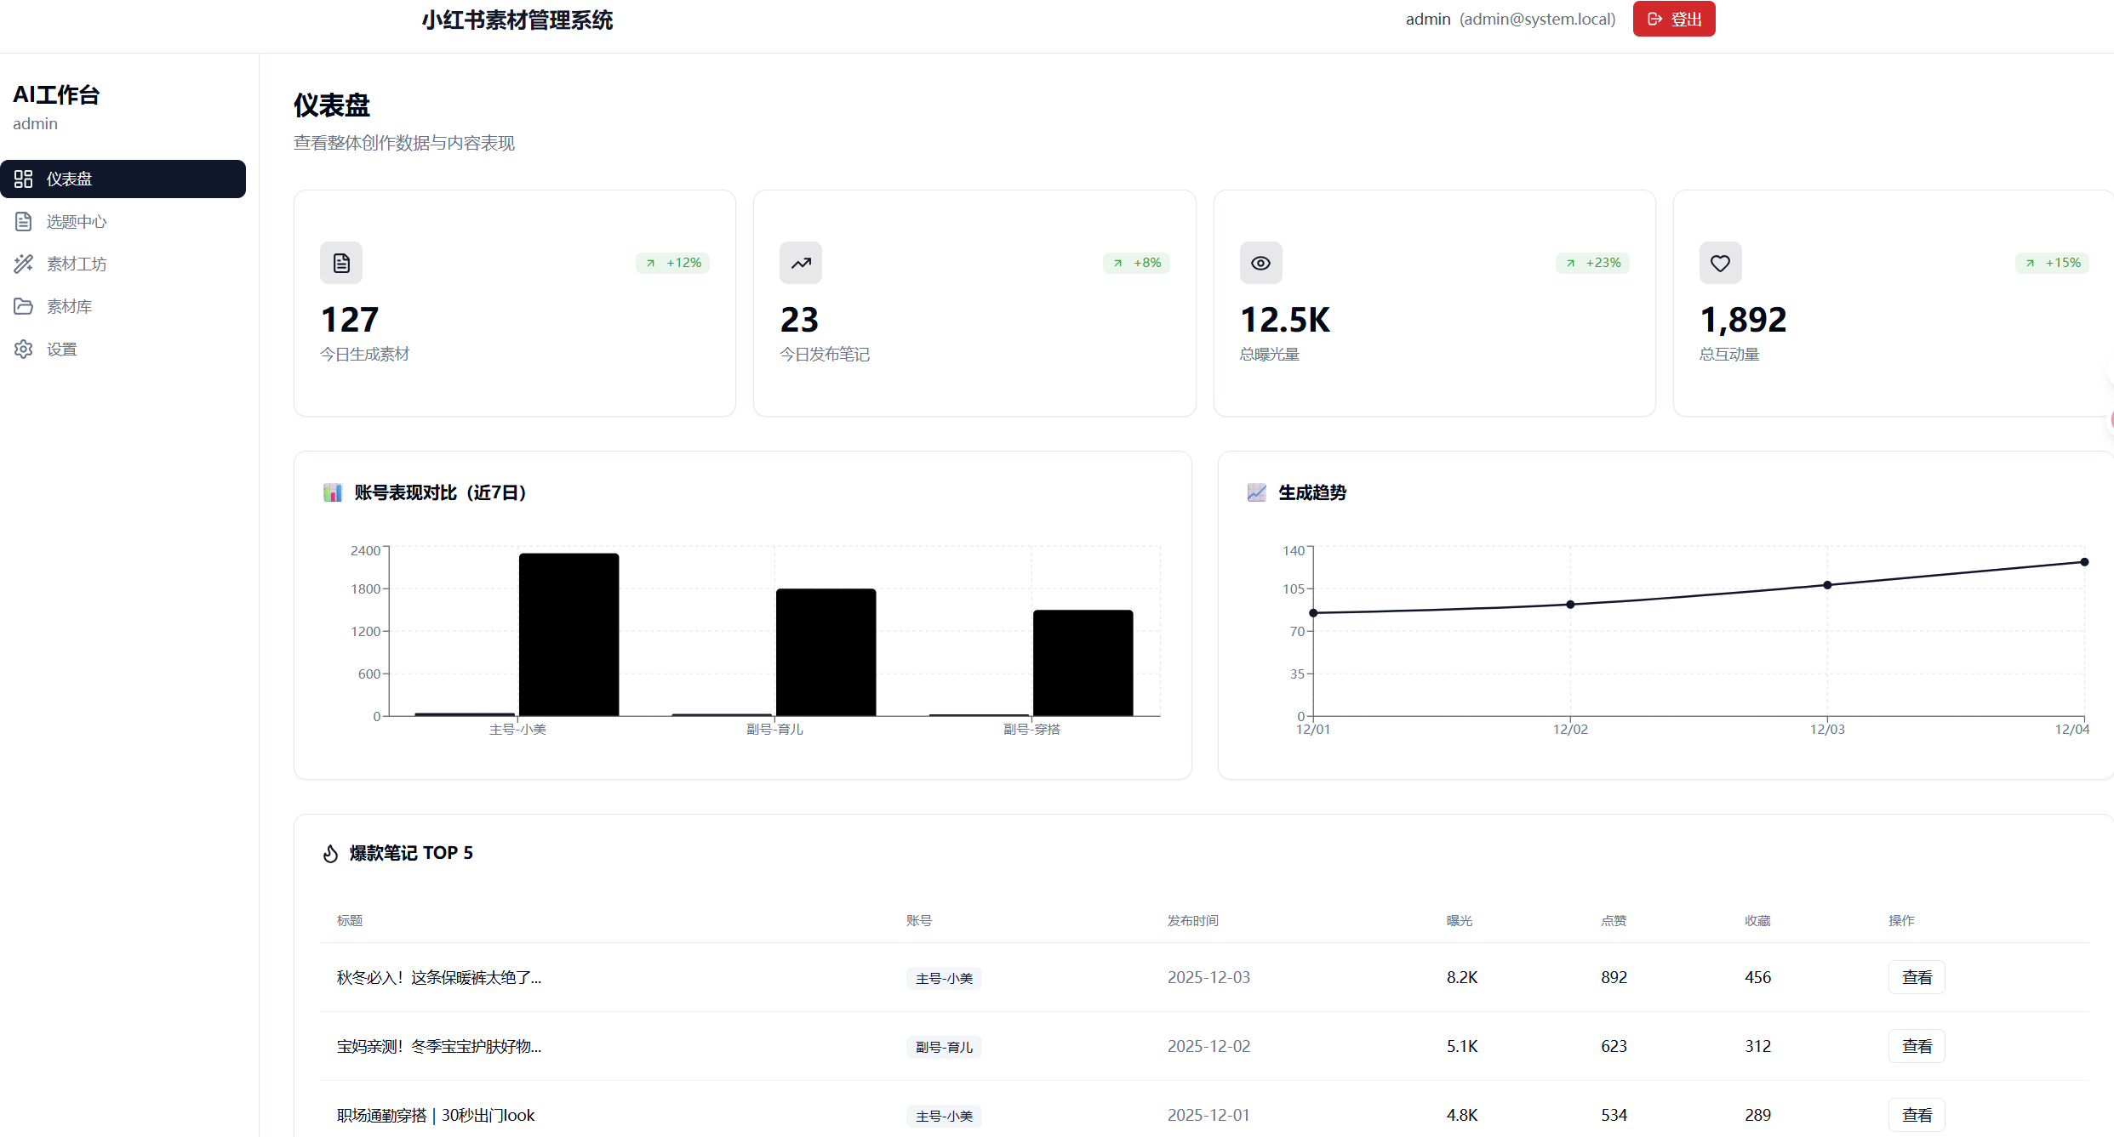Click 查看 for 职场通勤穿搭 note
Screen dimensions: 2114x1137
pos(1917,1115)
